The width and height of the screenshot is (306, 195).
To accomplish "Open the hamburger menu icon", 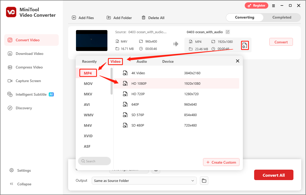I will click(x=274, y=6).
